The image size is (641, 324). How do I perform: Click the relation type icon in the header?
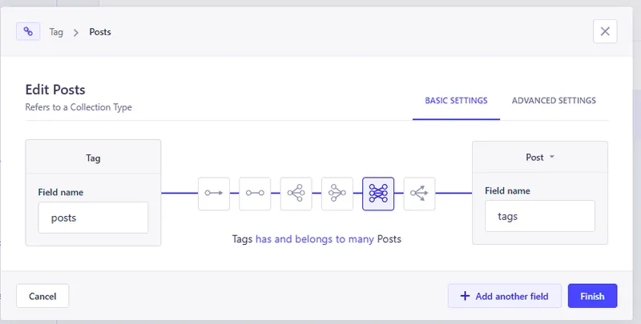[x=28, y=32]
